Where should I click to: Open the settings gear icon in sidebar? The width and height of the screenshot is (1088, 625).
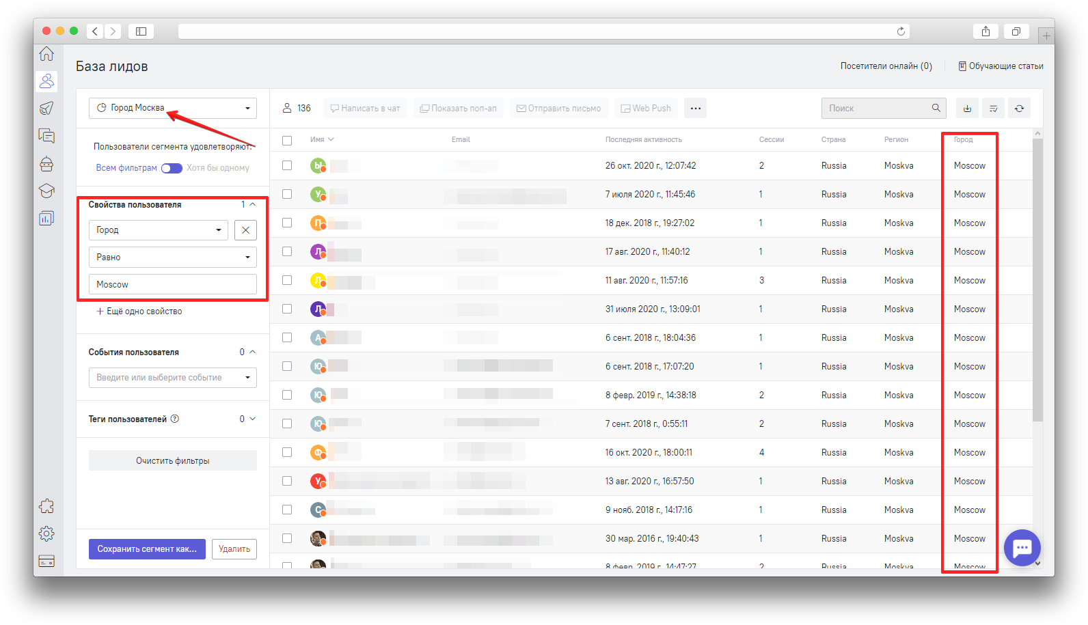point(46,533)
